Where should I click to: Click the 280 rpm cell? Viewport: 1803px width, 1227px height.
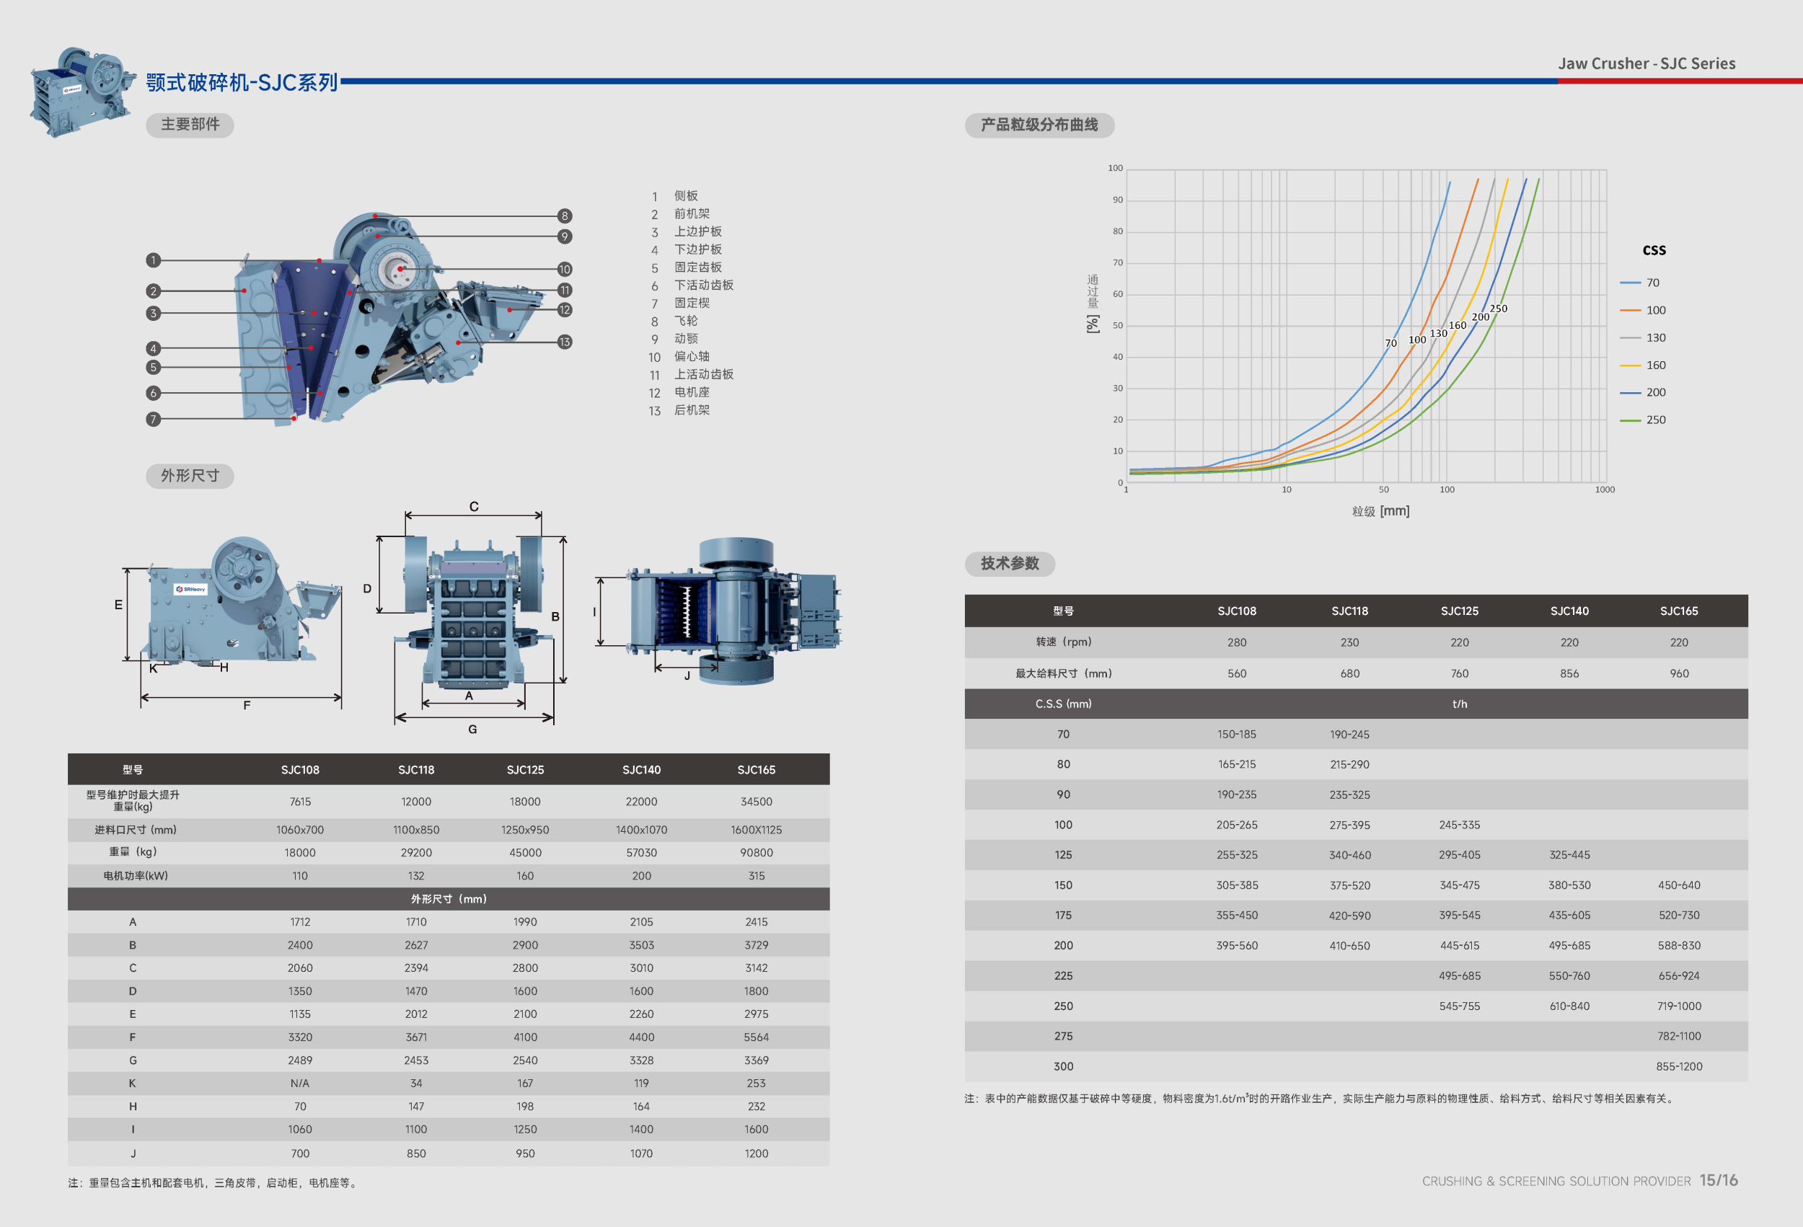click(x=1238, y=642)
